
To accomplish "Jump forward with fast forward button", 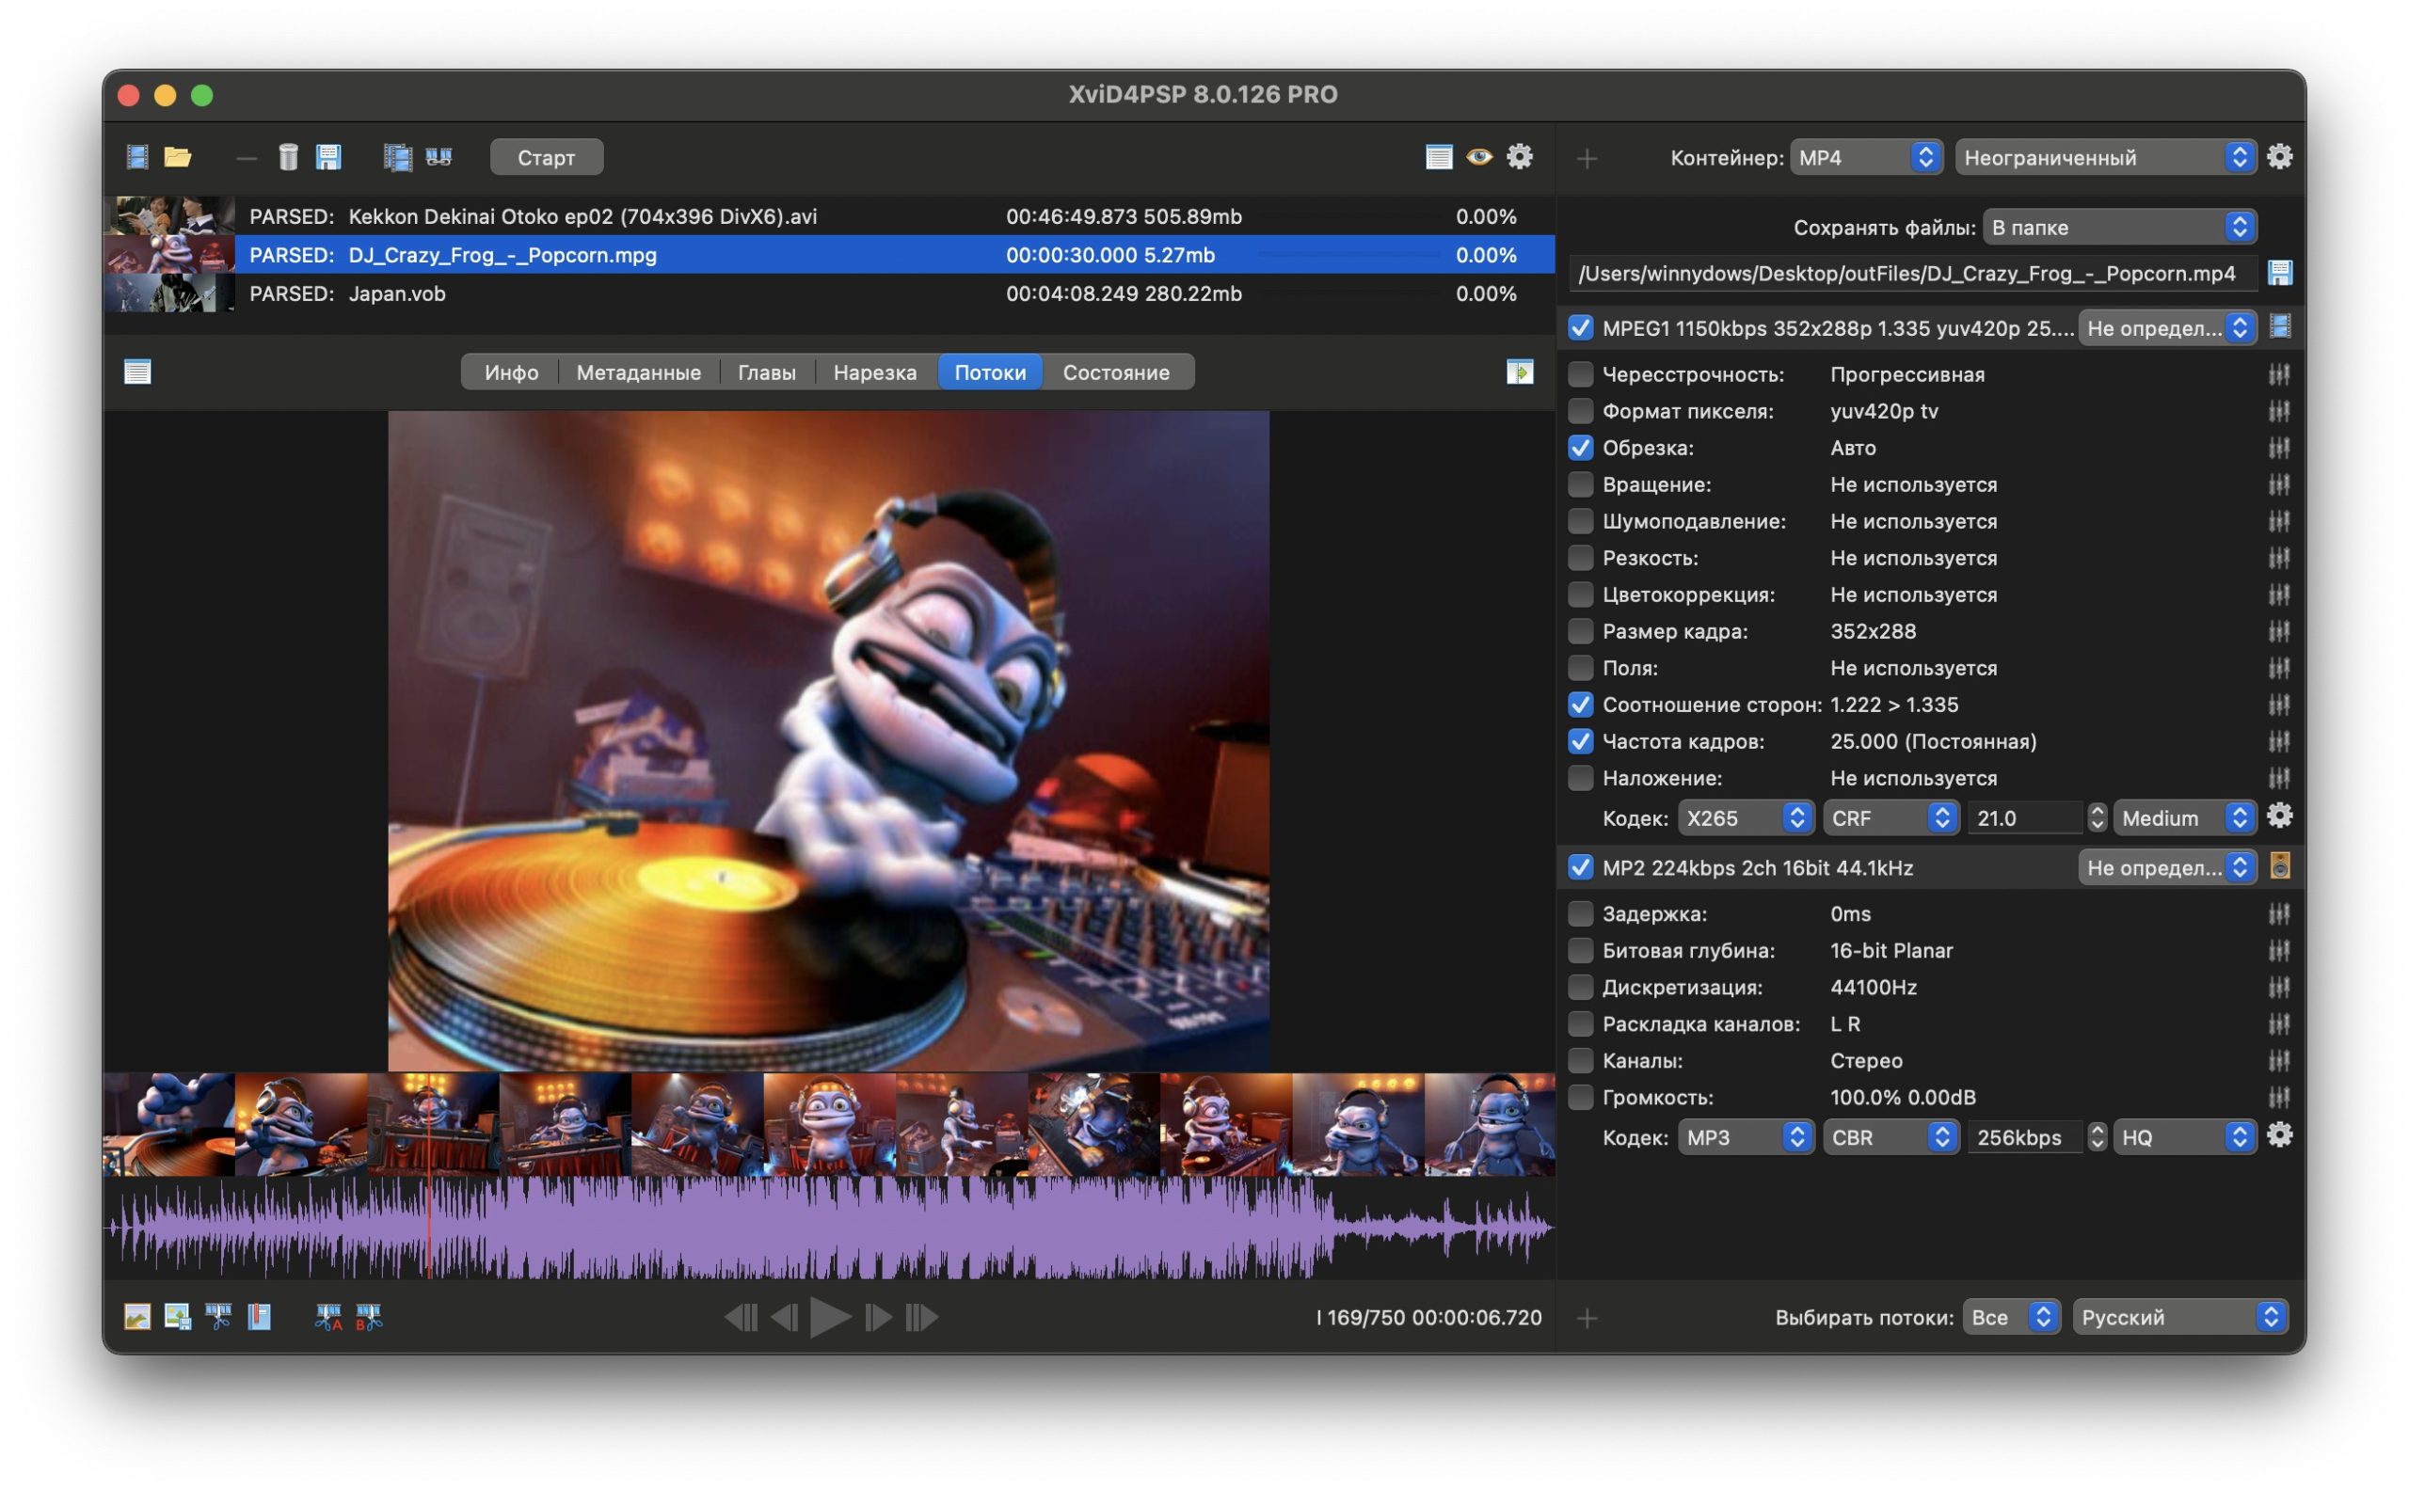I will coord(921,1318).
